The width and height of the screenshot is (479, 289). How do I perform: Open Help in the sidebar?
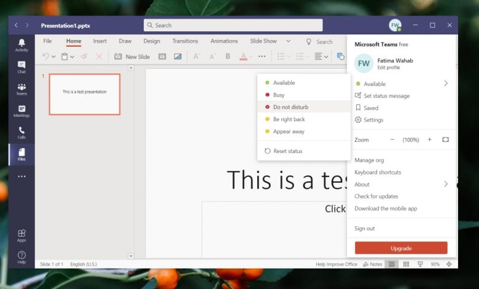pyautogui.click(x=21, y=257)
